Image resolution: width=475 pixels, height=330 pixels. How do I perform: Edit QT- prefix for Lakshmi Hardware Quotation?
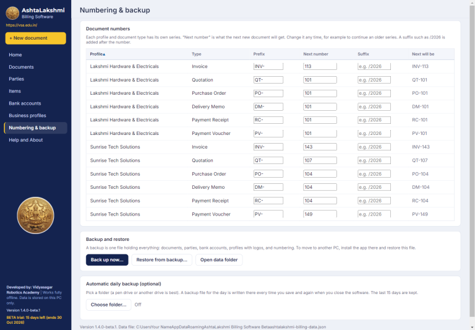[x=268, y=80]
